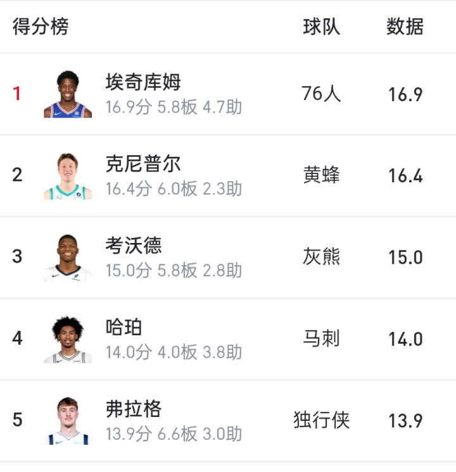Select the 灰熊 team label
456x472 pixels.
[x=322, y=257]
